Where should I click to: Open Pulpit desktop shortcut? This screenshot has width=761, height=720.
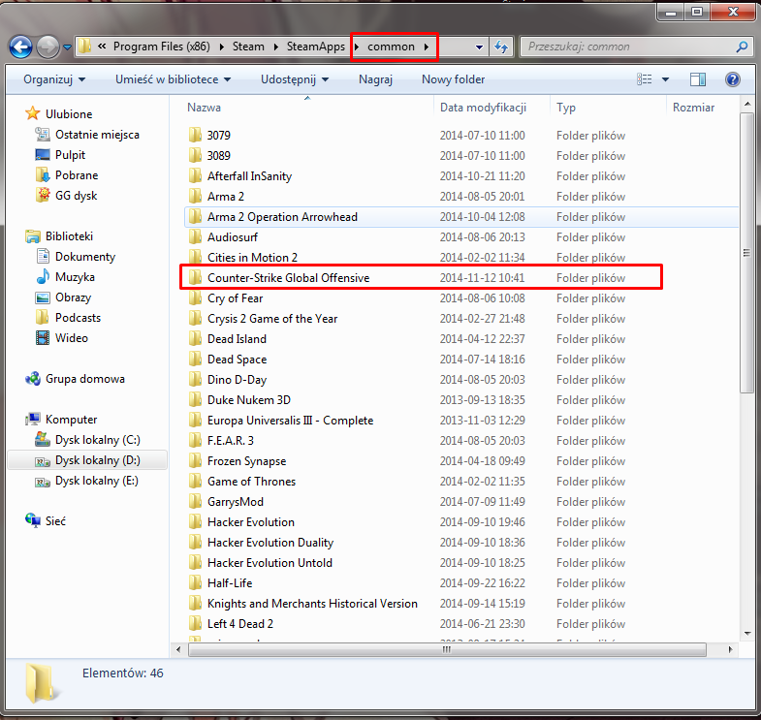coord(70,155)
